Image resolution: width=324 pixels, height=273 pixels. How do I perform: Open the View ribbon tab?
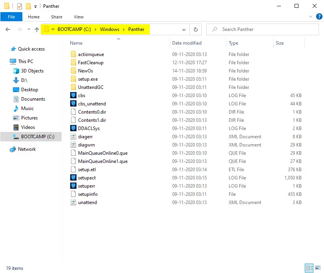pos(78,17)
